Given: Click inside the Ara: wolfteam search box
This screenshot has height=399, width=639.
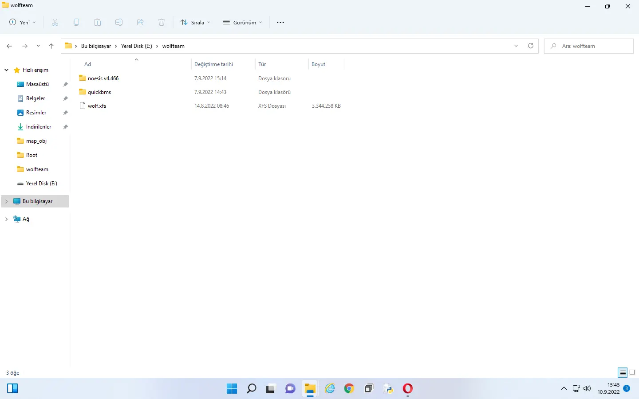Looking at the screenshot, I should [589, 46].
